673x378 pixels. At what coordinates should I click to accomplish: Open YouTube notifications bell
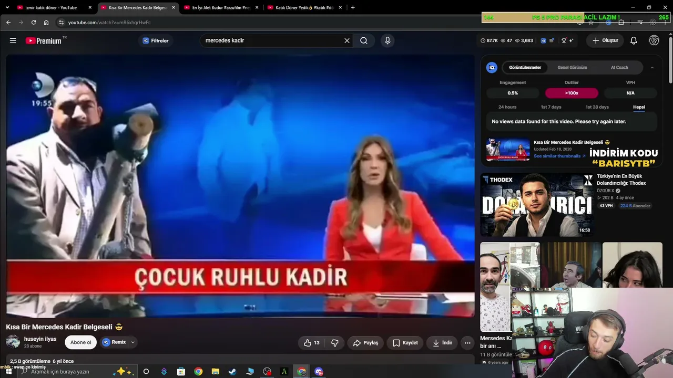[634, 40]
